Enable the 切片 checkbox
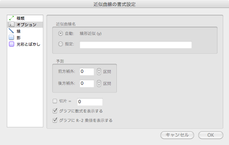 [55, 101]
